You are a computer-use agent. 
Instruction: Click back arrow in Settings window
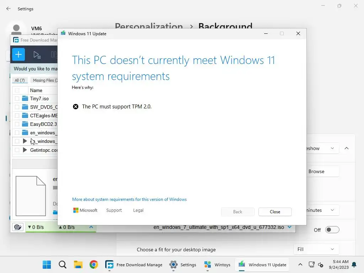point(9,9)
